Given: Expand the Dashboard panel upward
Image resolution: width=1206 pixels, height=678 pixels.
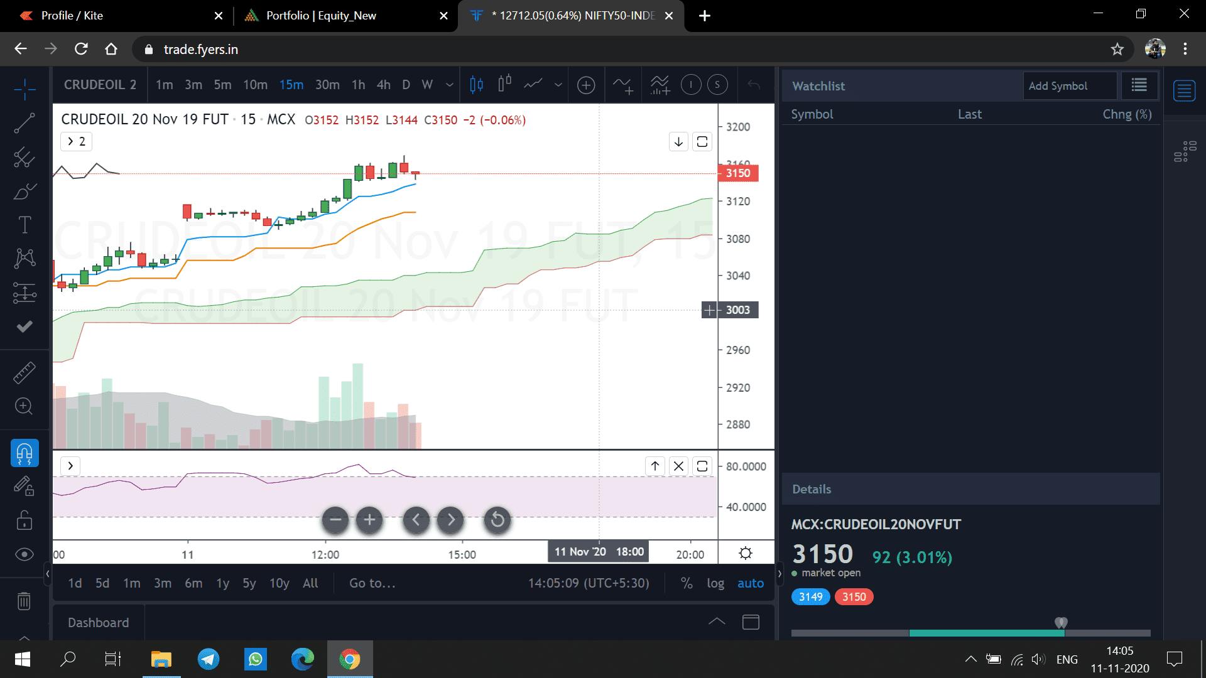Looking at the screenshot, I should point(717,622).
